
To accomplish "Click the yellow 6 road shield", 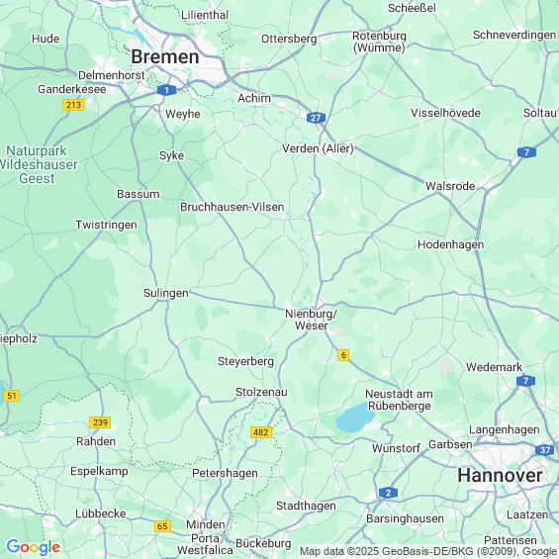I will (x=343, y=355).
